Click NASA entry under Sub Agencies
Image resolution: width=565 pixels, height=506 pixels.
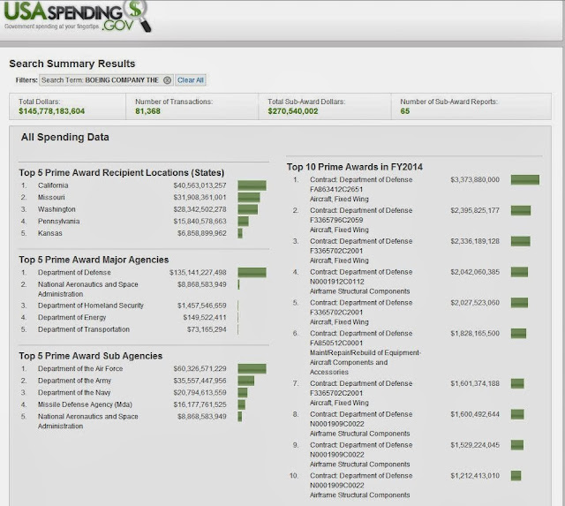click(x=88, y=421)
